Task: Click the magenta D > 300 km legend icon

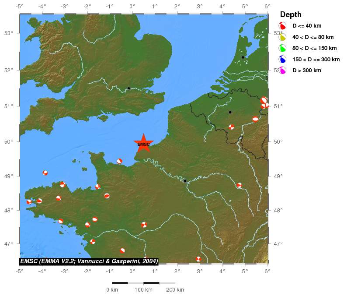Action: pyautogui.click(x=282, y=70)
